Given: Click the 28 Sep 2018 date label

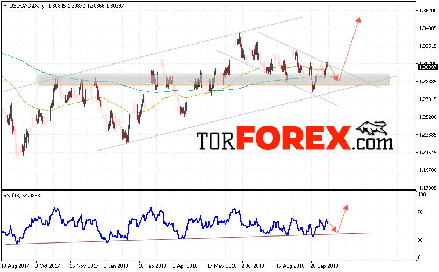Looking at the screenshot, I should coord(324,266).
